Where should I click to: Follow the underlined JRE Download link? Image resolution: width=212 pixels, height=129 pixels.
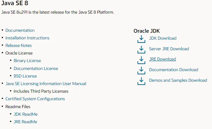coord(162,59)
